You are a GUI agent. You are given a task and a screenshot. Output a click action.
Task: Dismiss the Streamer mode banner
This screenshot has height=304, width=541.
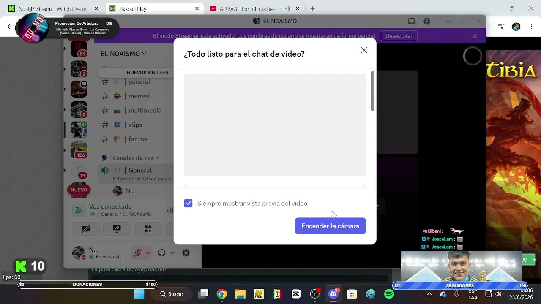click(475, 36)
